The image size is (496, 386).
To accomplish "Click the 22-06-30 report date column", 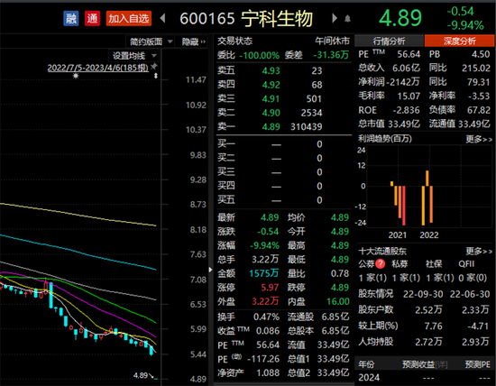I will tap(470, 294).
